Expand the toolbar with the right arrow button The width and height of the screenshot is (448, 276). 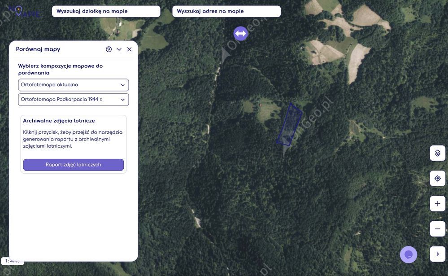437,254
